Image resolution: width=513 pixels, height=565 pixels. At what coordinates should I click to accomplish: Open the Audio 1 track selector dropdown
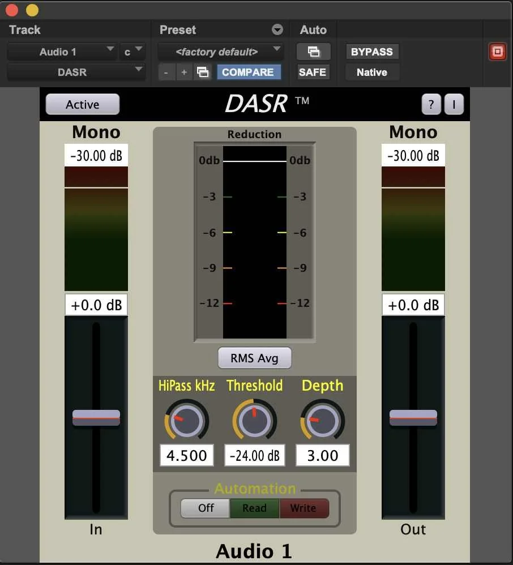(62, 52)
